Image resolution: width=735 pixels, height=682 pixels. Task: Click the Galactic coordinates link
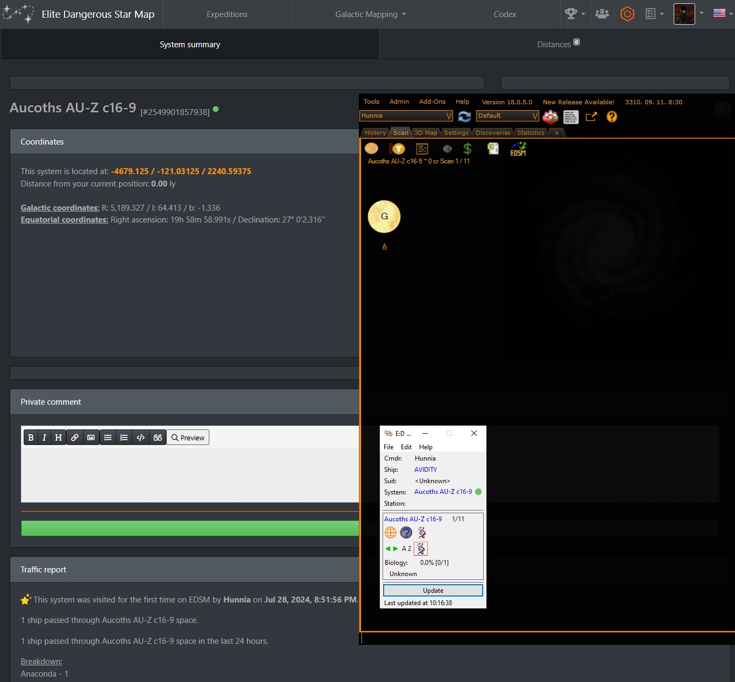(60, 207)
